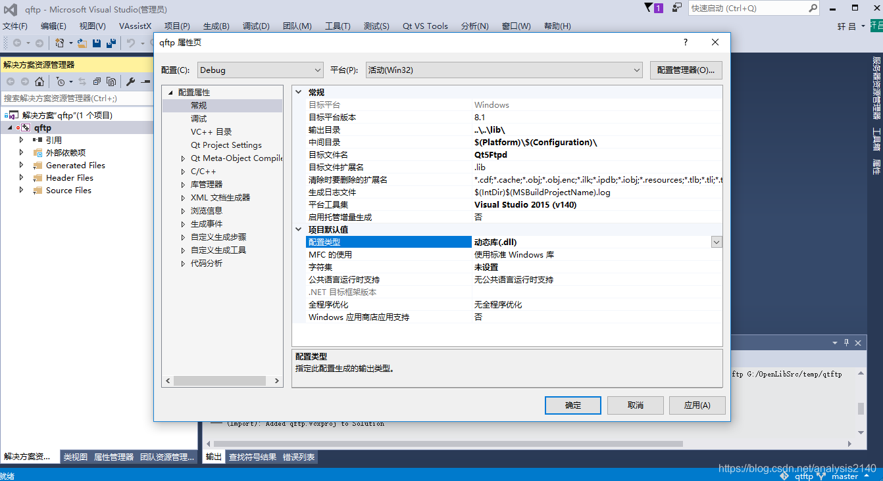The image size is (883, 481).
Task: Select the 调试 property page
Action: pyautogui.click(x=199, y=118)
